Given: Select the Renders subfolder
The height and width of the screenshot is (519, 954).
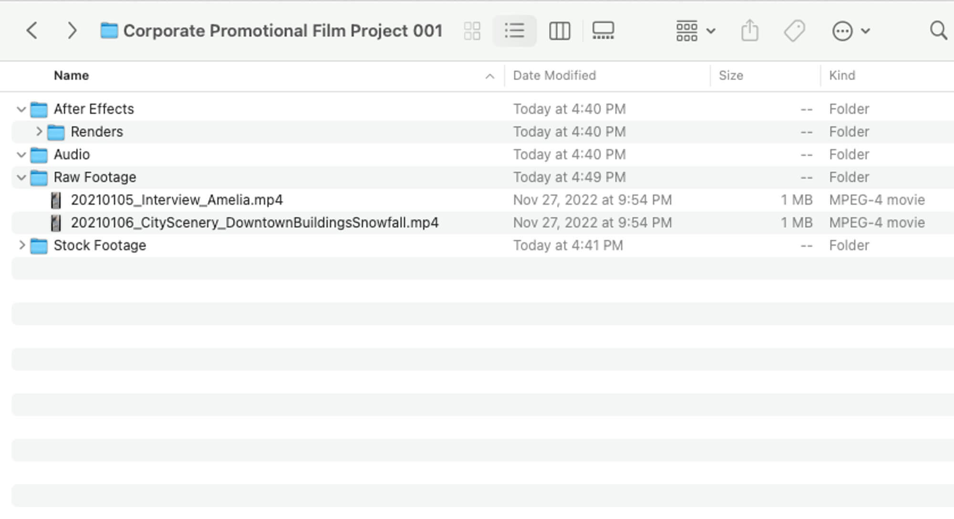Looking at the screenshot, I should pos(96,132).
